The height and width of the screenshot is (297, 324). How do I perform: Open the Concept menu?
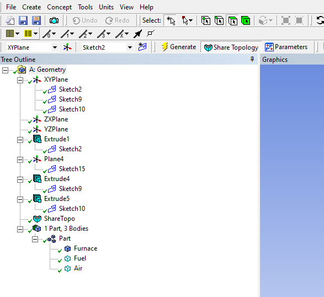coord(59,7)
